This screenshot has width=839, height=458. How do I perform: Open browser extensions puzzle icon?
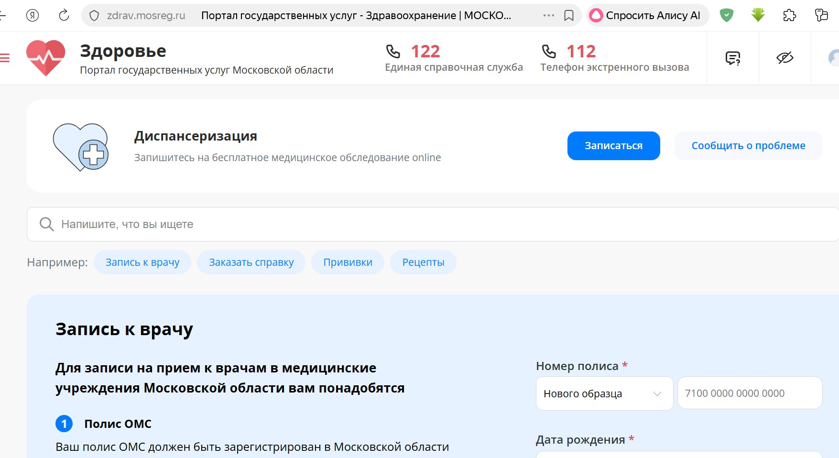pyautogui.click(x=789, y=16)
